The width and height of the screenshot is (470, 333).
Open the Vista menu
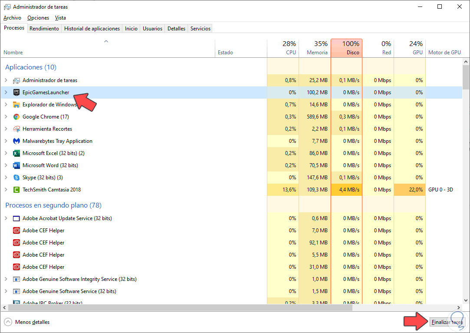pos(60,18)
